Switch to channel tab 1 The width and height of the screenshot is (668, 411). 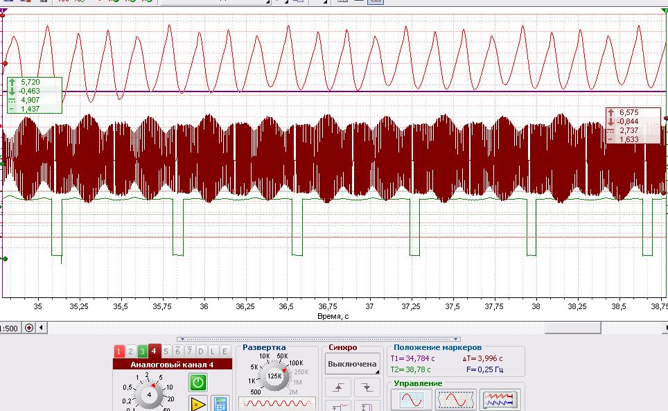(x=119, y=351)
